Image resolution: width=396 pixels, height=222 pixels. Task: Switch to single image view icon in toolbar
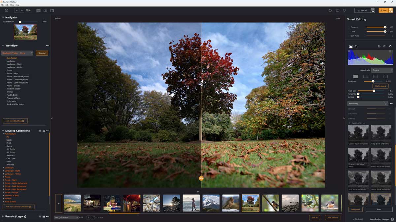click(x=39, y=11)
